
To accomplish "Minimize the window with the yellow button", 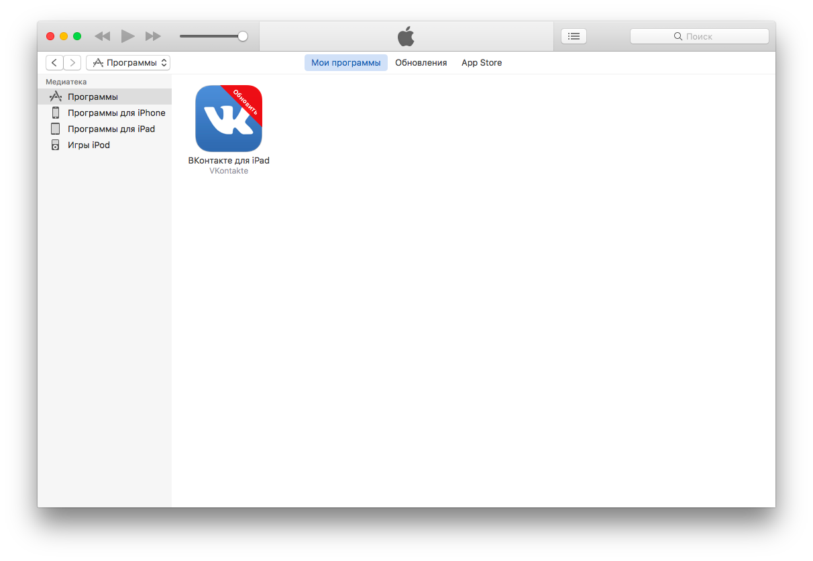I will coord(64,36).
